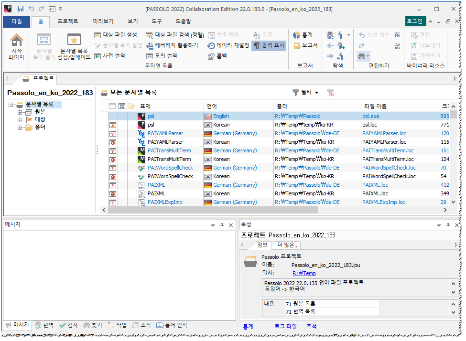
Task: Switch to the 도움말 ribbon tab
Action: click(183, 21)
